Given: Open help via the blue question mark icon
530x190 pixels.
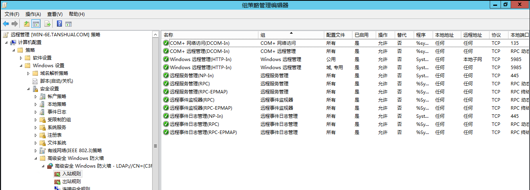Looking at the screenshot, I should pos(59,24).
